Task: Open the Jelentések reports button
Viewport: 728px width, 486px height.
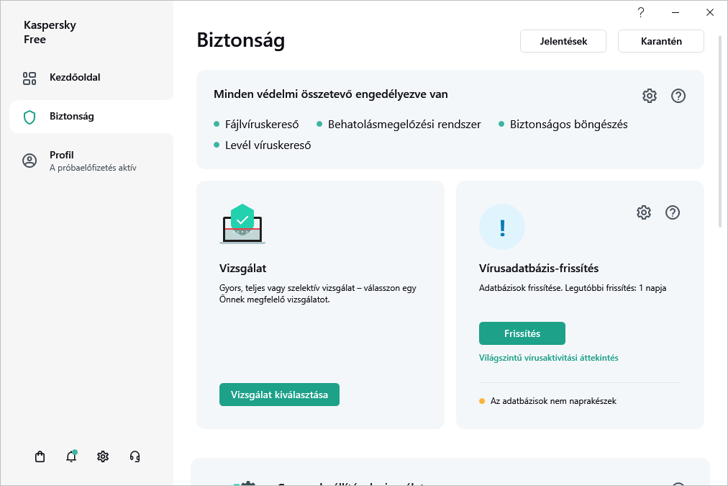Action: point(563,41)
